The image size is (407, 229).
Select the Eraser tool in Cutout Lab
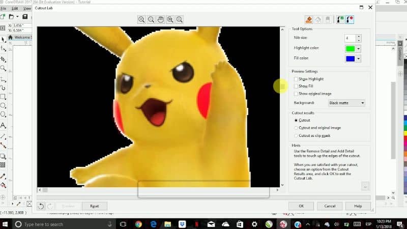tap(328, 19)
